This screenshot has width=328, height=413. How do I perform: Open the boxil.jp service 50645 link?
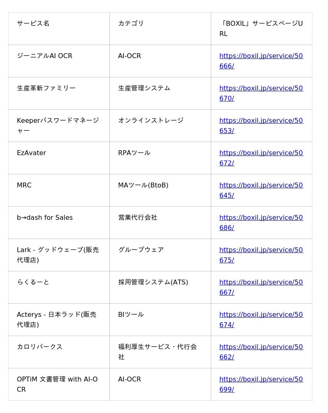click(261, 185)
